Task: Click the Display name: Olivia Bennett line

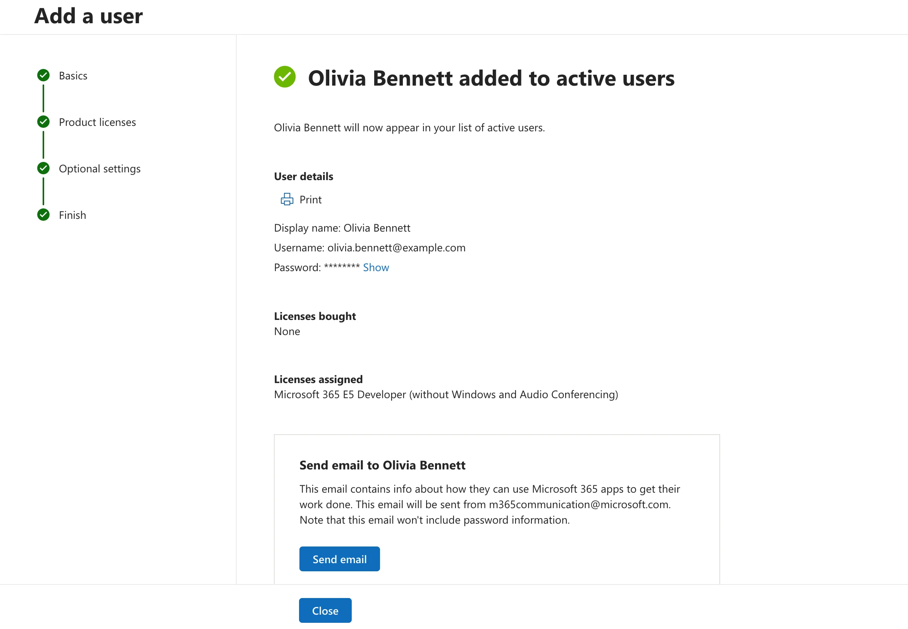Action: (x=342, y=228)
